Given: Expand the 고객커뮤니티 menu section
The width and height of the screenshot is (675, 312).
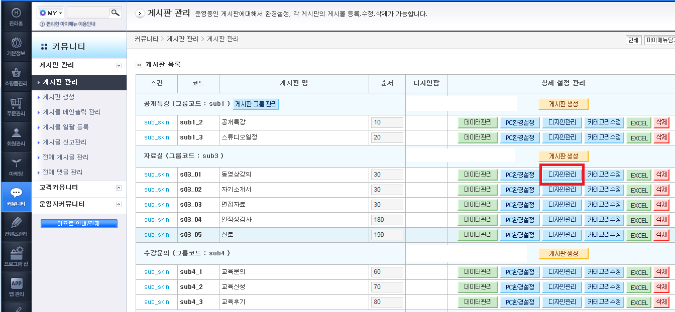Looking at the screenshot, I should click(x=119, y=188).
